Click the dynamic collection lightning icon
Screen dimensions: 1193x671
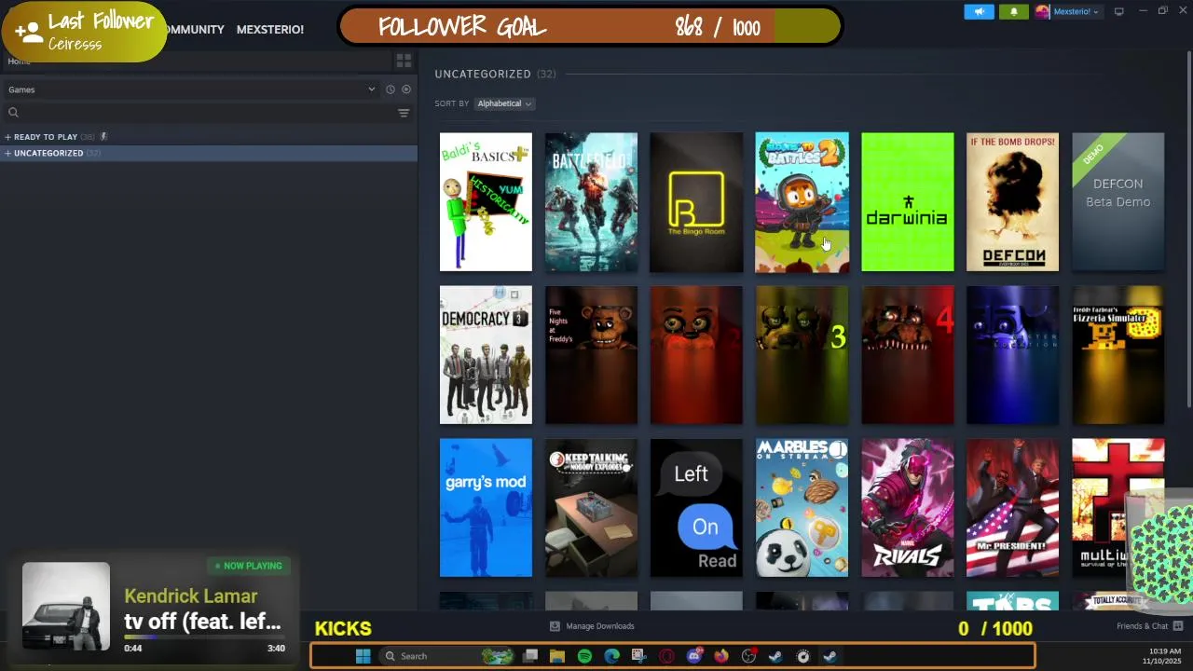point(103,137)
